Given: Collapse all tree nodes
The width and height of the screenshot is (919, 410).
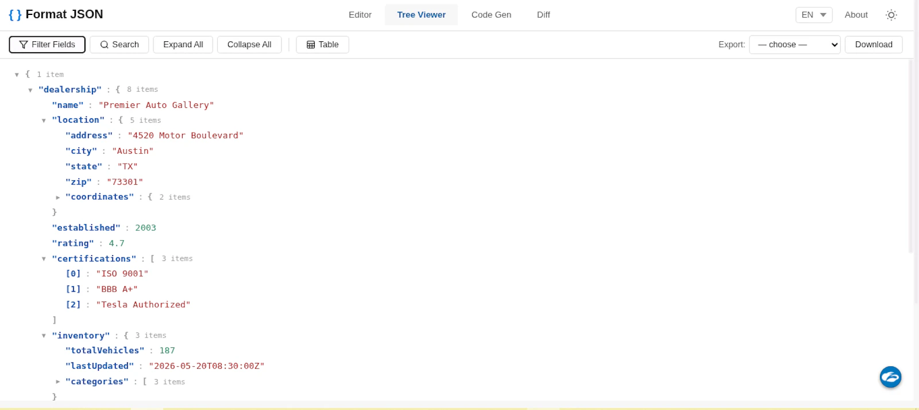Looking at the screenshot, I should click(249, 44).
